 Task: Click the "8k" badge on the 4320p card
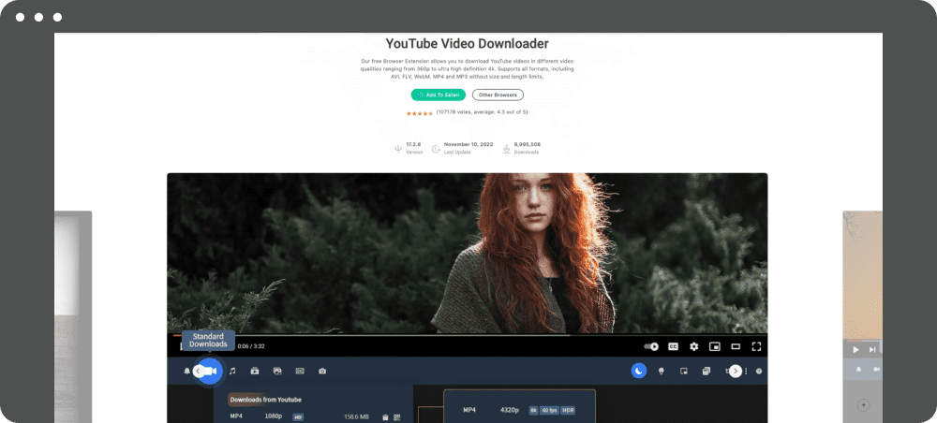click(533, 410)
